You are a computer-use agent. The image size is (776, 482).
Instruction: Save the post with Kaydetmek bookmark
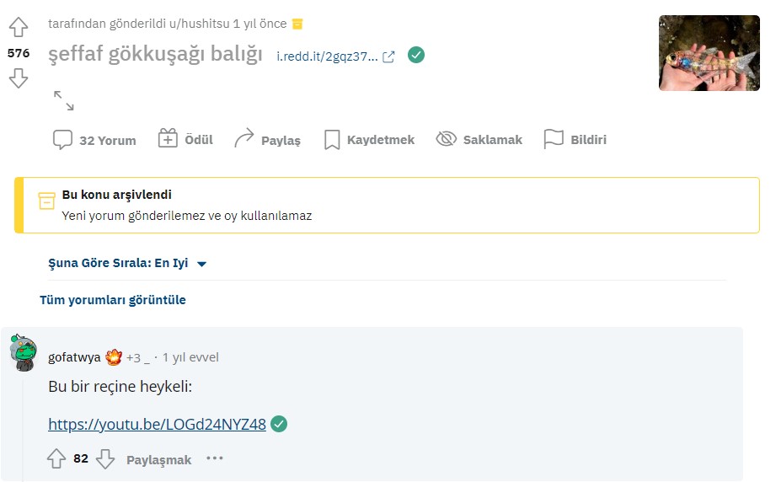369,140
